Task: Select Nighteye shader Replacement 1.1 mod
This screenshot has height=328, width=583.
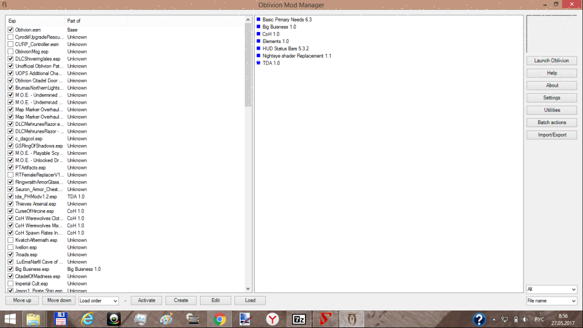Action: pos(297,56)
